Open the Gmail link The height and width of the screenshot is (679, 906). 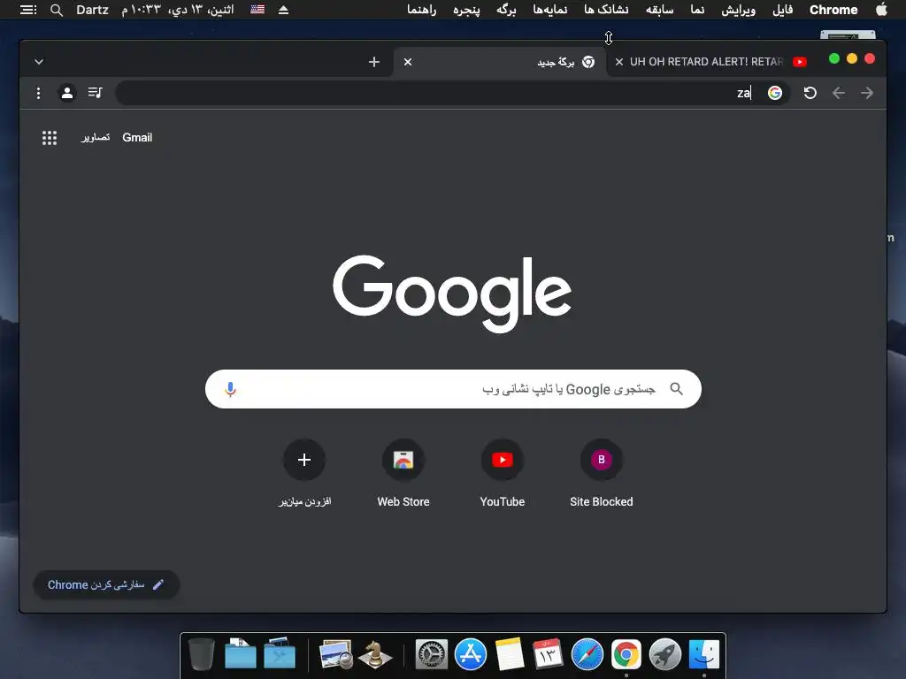pos(137,137)
